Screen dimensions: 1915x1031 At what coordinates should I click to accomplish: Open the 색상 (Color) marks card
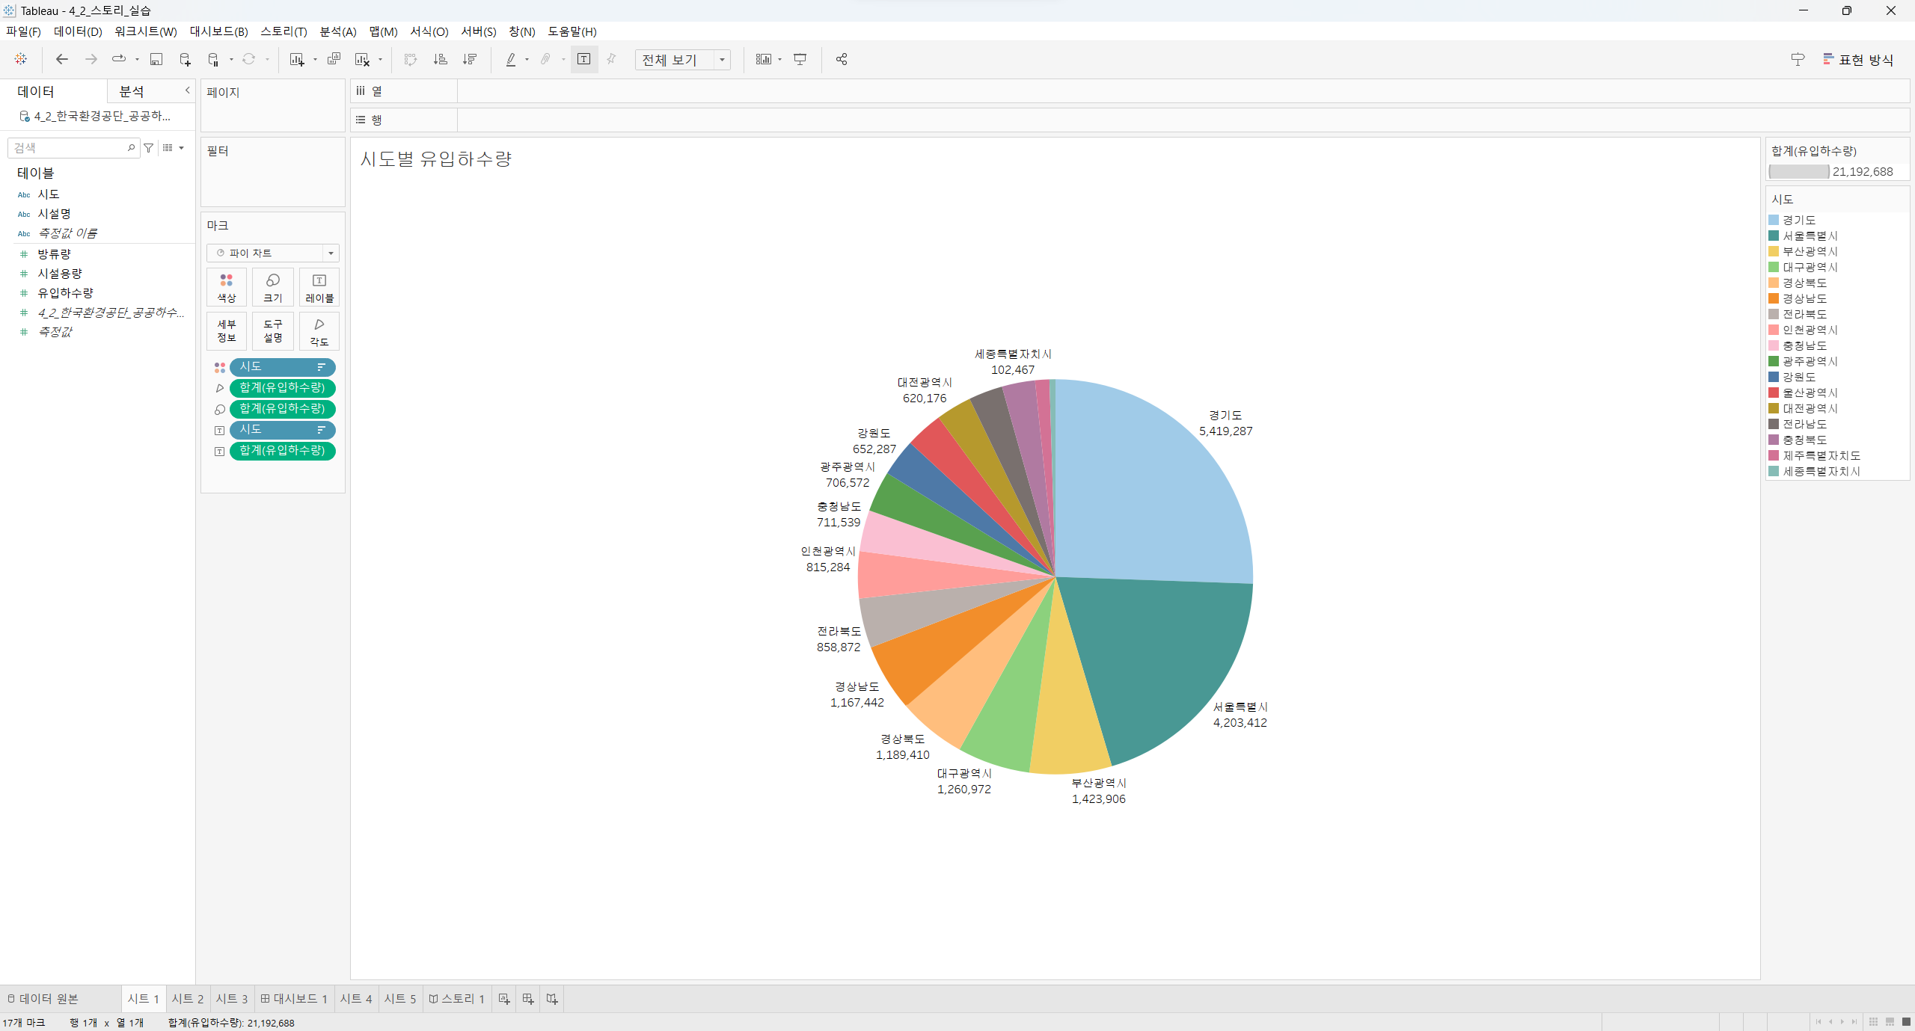pyautogui.click(x=226, y=287)
